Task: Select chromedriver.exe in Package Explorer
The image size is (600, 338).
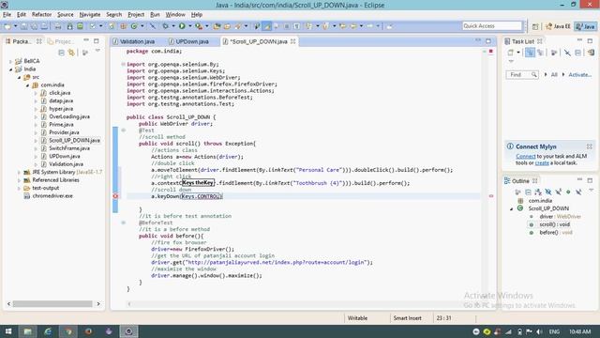Action: click(x=52, y=196)
